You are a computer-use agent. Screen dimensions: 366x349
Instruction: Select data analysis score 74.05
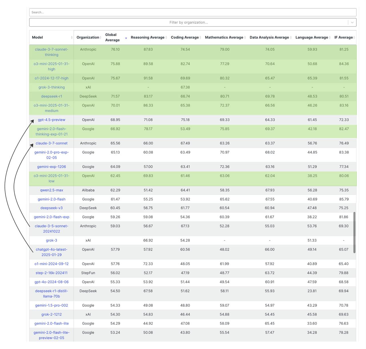270,49
